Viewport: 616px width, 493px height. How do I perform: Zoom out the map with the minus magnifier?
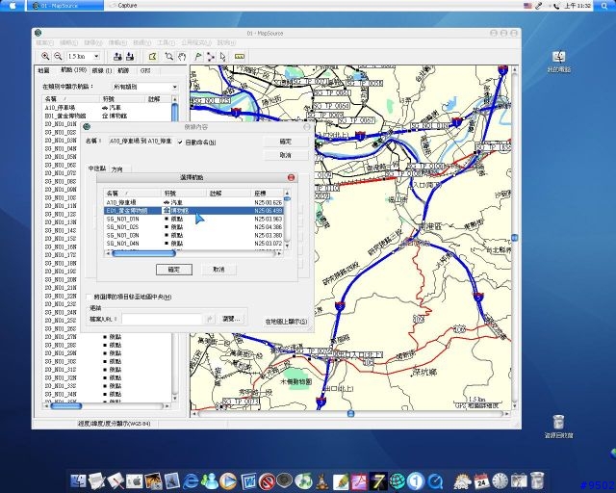point(58,56)
